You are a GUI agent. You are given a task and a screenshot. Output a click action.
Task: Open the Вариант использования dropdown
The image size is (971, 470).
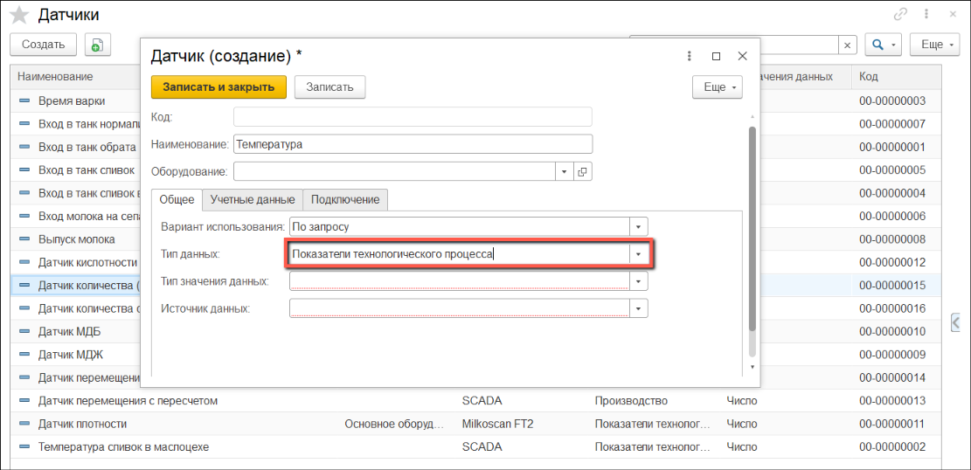tap(639, 226)
